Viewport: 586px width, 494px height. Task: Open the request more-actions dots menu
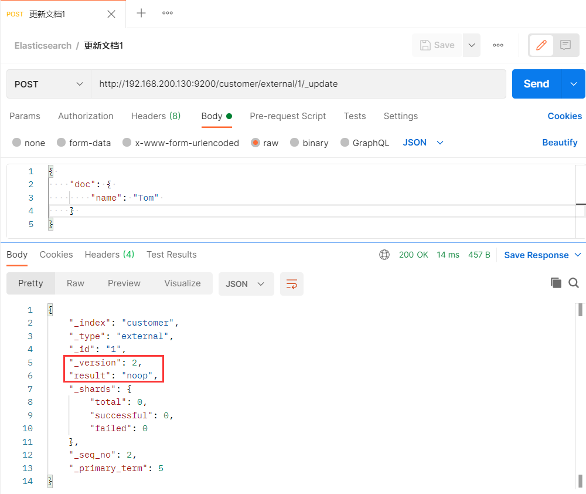point(498,45)
